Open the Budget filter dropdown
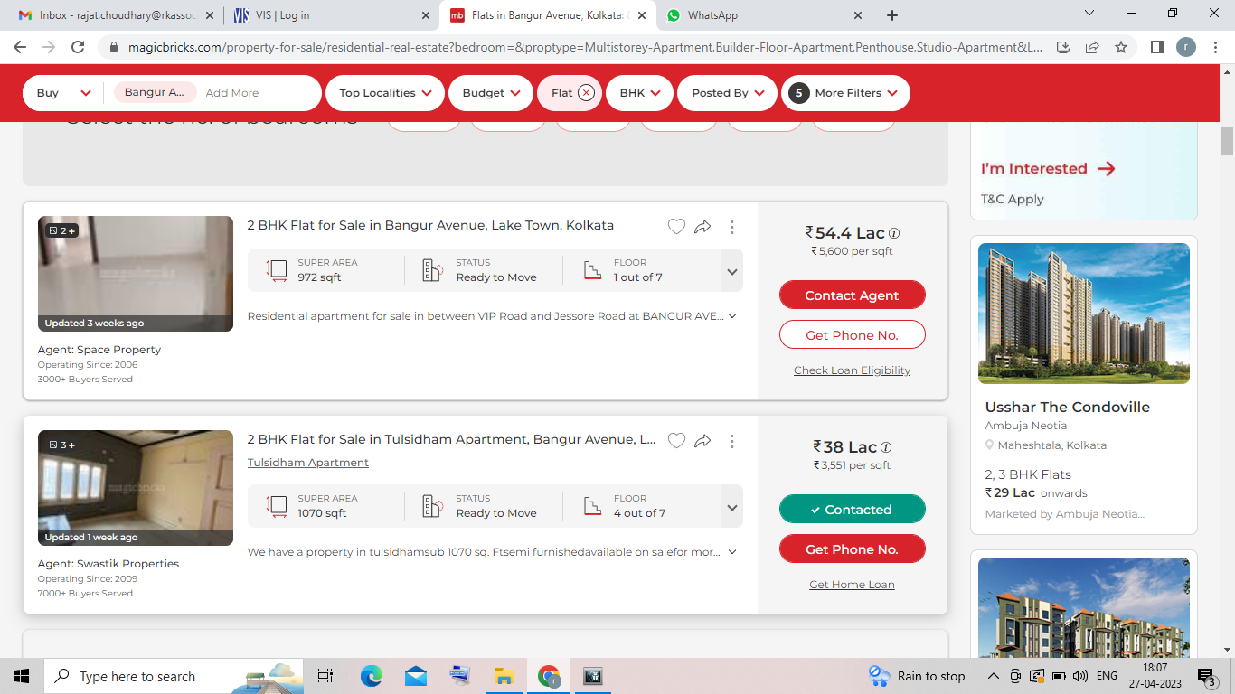The height and width of the screenshot is (694, 1235). pyautogui.click(x=491, y=93)
